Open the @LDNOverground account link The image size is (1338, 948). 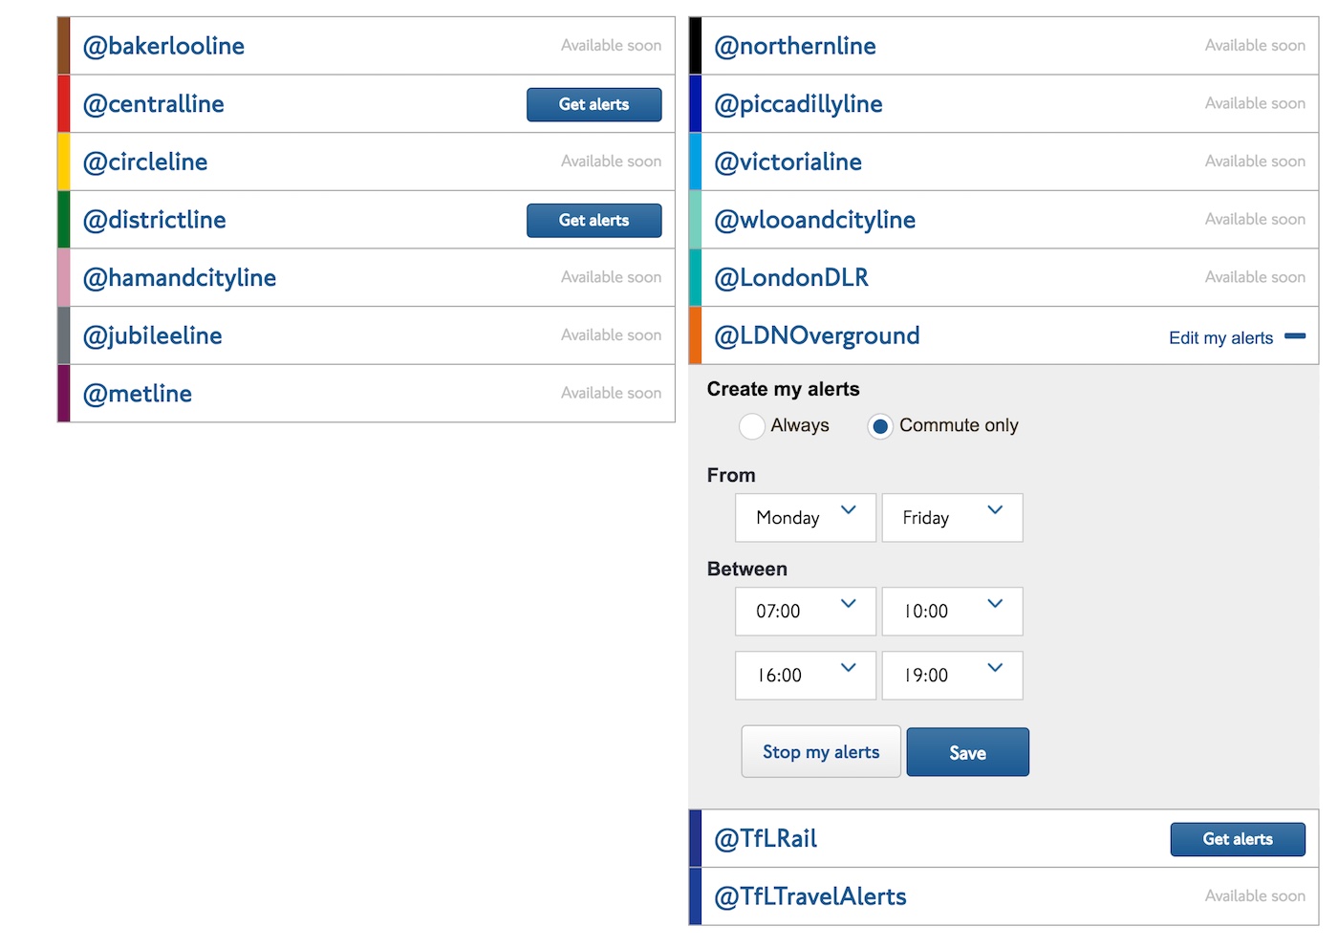(x=817, y=336)
